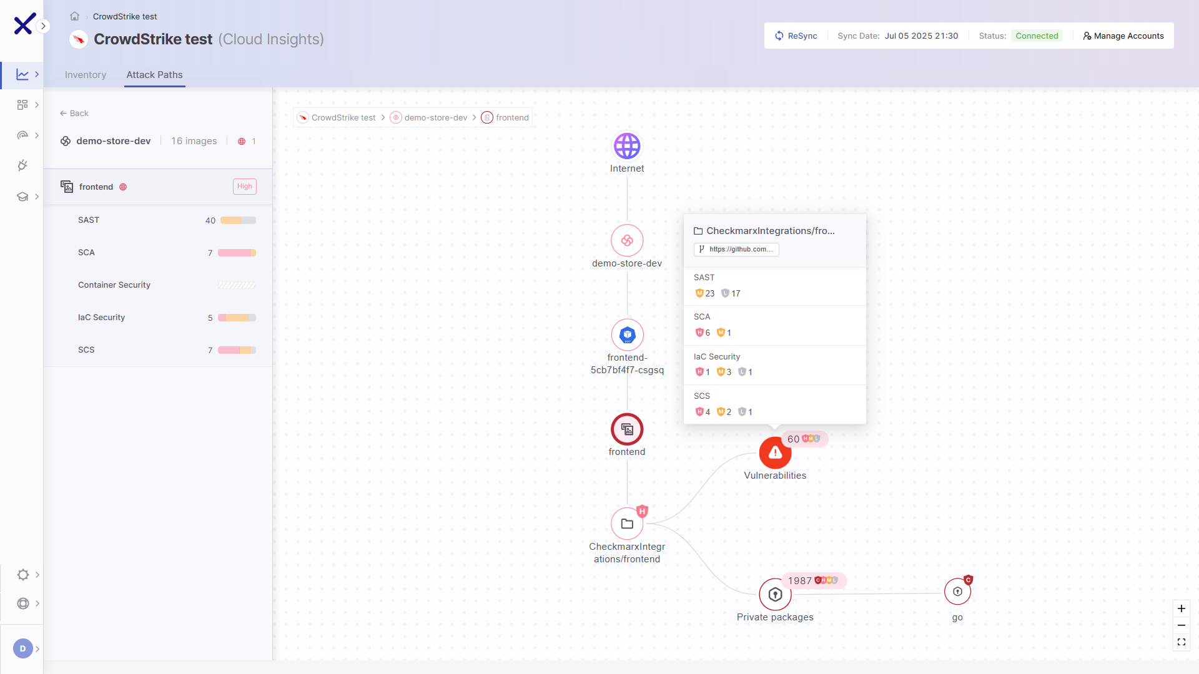Zoom out with the minus button
Viewport: 1199px width, 674px height.
click(1181, 625)
